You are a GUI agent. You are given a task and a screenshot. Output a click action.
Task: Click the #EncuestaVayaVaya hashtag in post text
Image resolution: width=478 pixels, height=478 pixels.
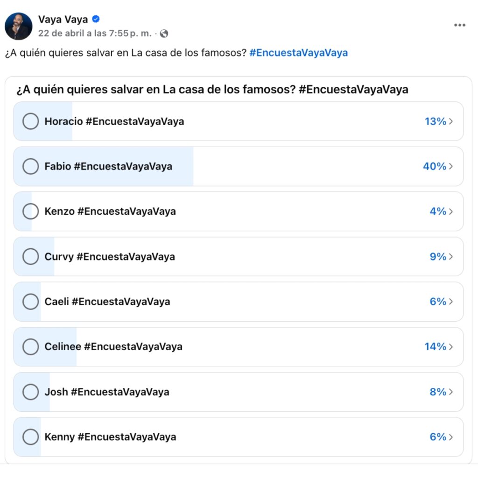click(x=299, y=53)
